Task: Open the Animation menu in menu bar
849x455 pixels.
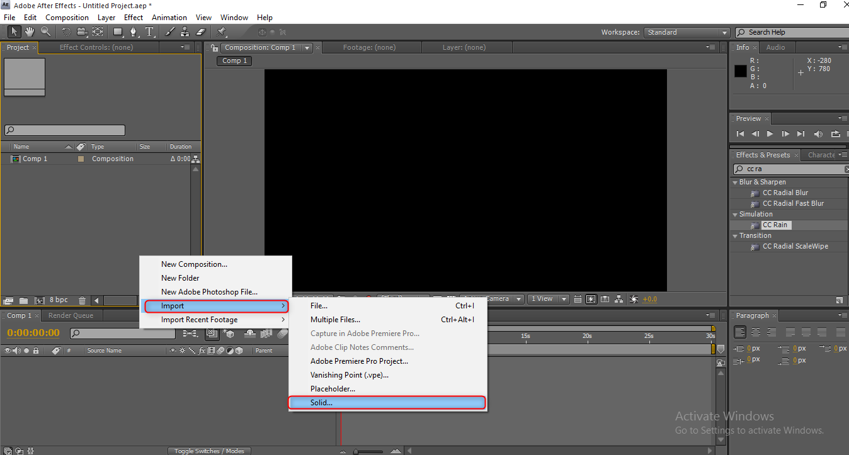Action: [x=169, y=18]
